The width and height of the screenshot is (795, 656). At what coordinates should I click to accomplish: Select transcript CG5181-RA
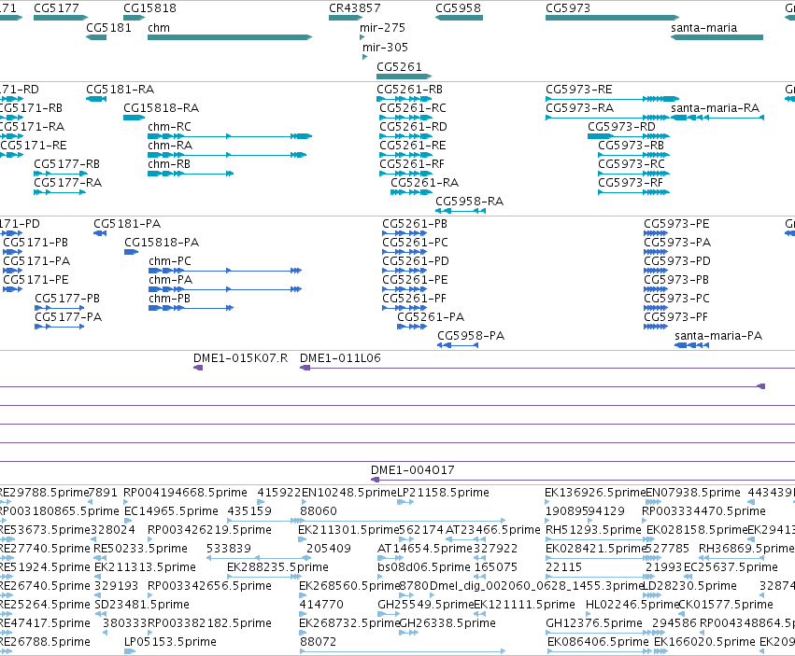(96, 99)
